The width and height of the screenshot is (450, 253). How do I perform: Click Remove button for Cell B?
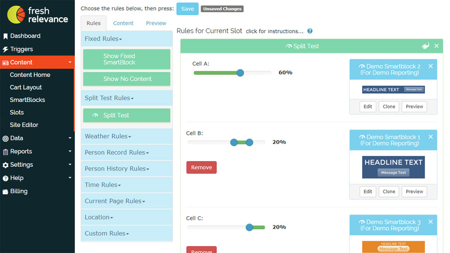point(201,167)
